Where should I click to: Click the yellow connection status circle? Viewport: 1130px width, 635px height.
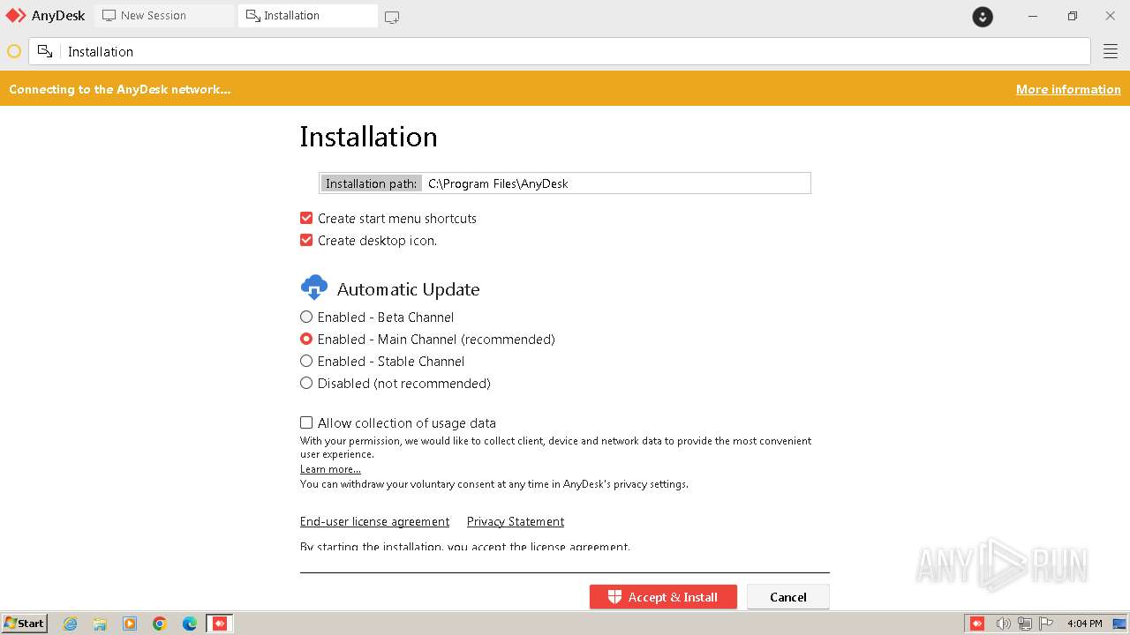click(x=14, y=52)
